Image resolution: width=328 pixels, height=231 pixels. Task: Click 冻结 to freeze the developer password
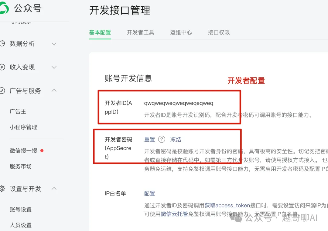point(176,139)
